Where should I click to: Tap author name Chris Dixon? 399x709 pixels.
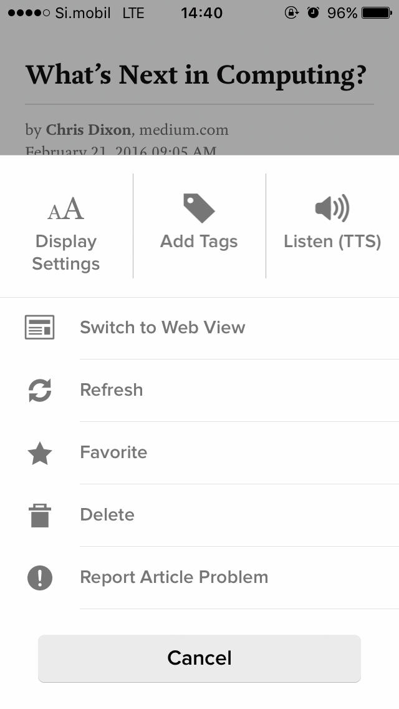pos(89,130)
